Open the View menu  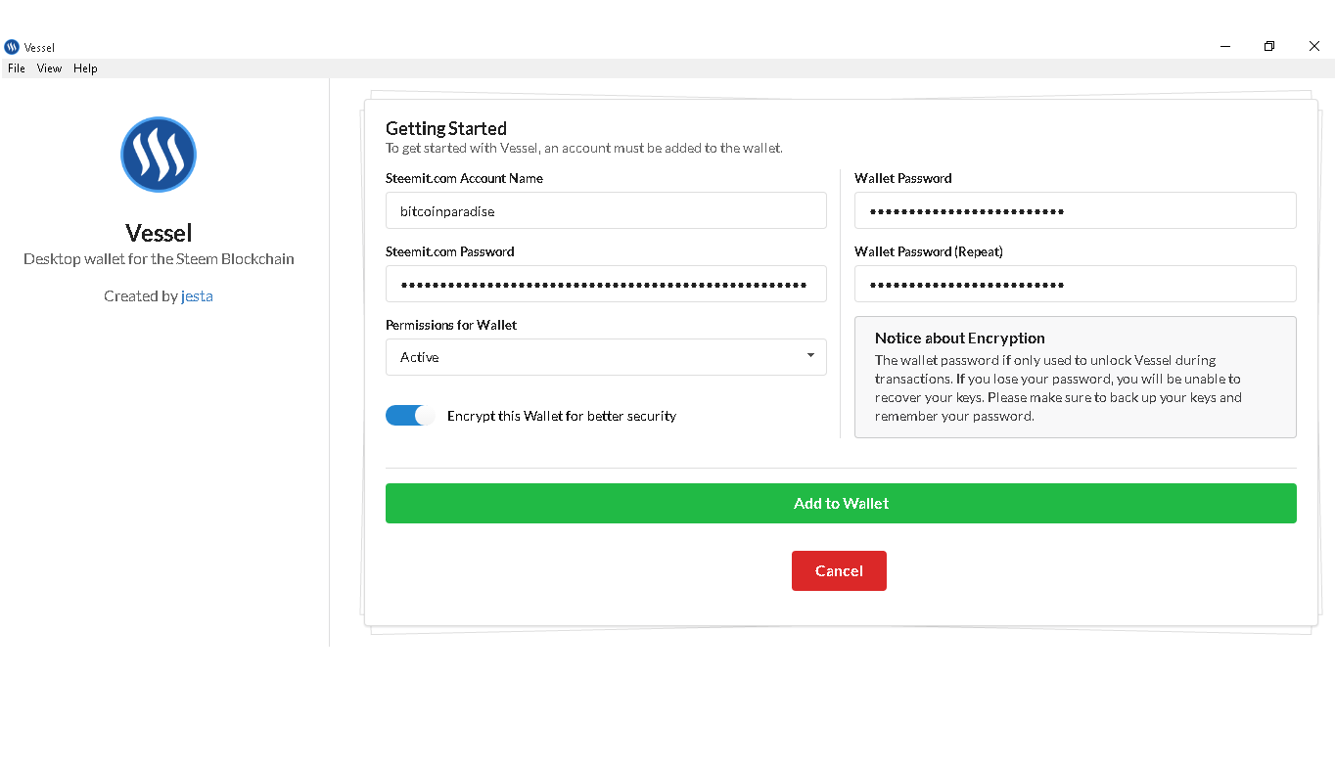49,68
